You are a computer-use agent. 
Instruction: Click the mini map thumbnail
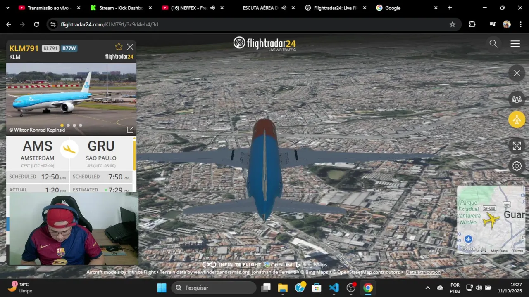[x=491, y=219]
